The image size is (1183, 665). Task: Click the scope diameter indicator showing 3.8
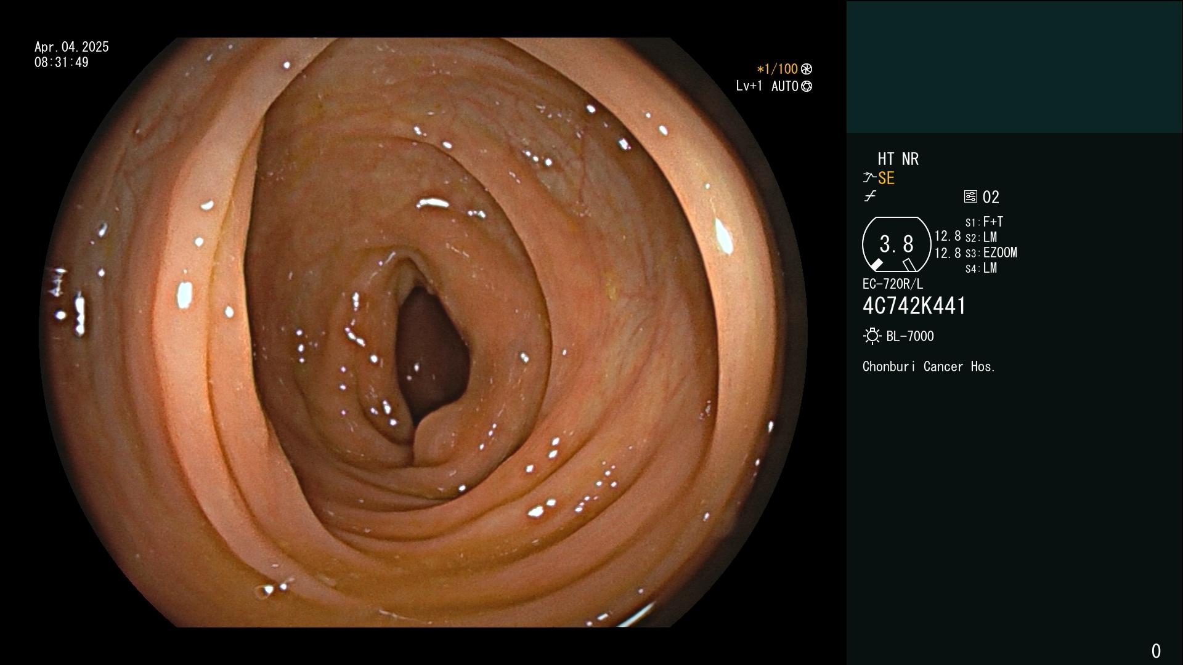click(896, 244)
